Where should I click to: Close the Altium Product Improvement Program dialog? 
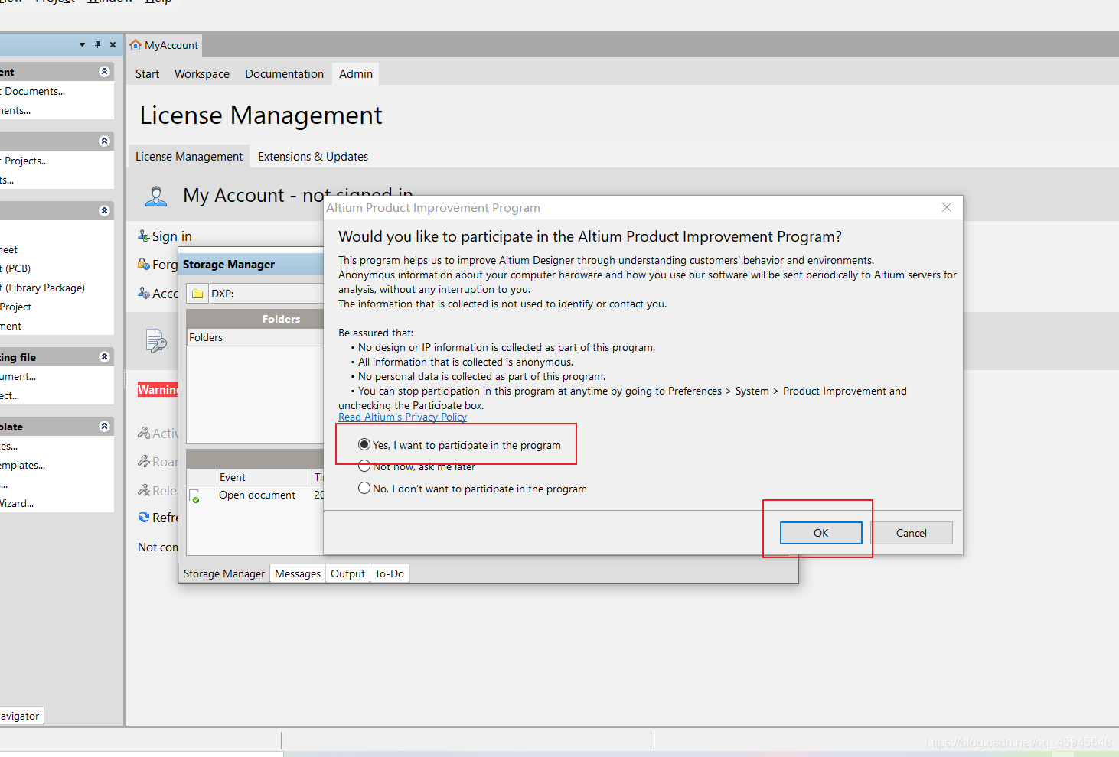pyautogui.click(x=947, y=207)
